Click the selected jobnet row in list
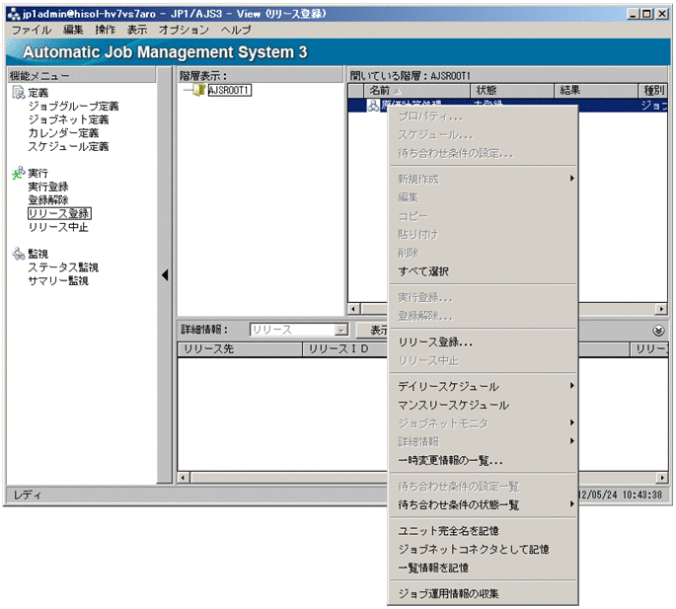The height and width of the screenshot is (609, 676). click(507, 105)
